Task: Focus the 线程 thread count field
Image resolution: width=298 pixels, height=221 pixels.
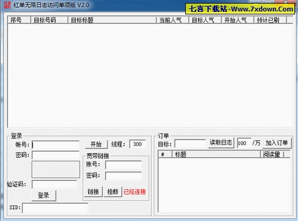Action: (137, 144)
